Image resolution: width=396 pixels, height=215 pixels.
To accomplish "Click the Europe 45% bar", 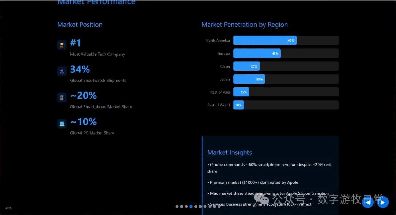I will tap(257, 54).
